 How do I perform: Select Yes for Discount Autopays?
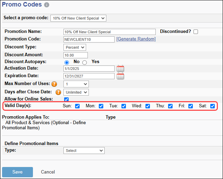click(x=85, y=62)
